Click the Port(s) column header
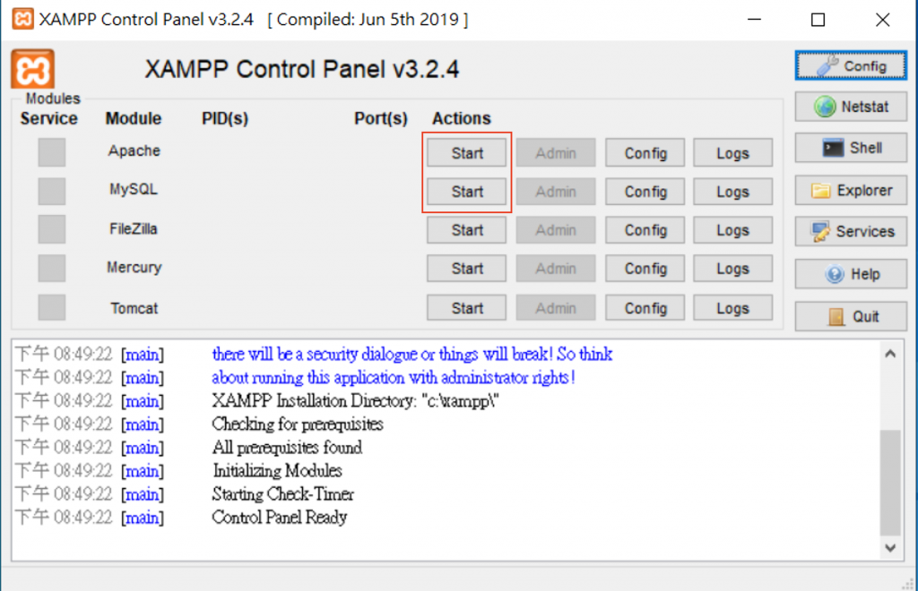Screen dimensions: 918x591 tap(381, 119)
